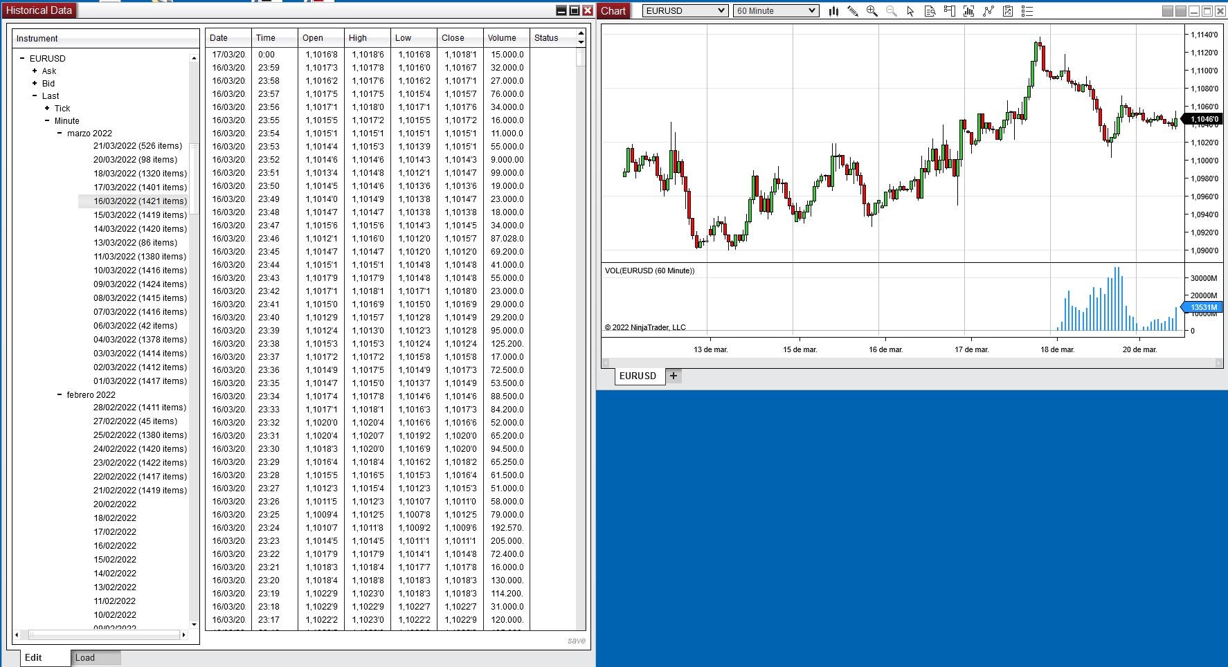This screenshot has width=1228, height=667.
Task: Click the 0:00 time cell
Action: click(267, 55)
